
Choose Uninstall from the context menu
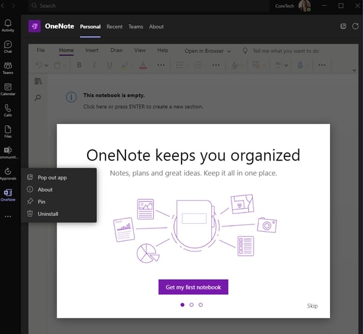(59, 214)
